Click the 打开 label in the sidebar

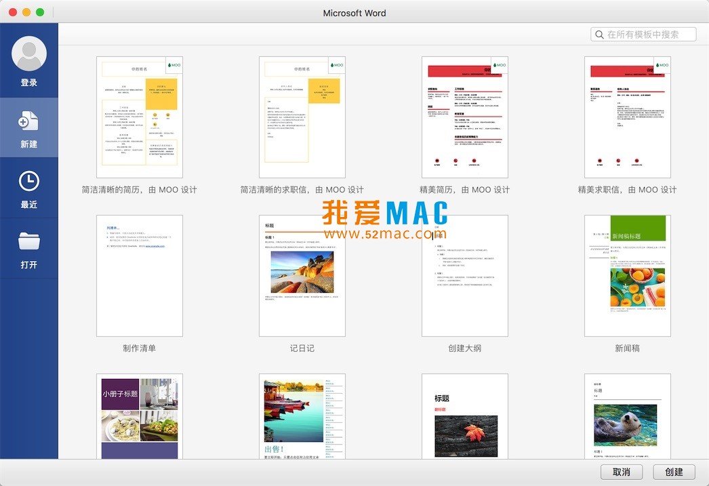29,264
